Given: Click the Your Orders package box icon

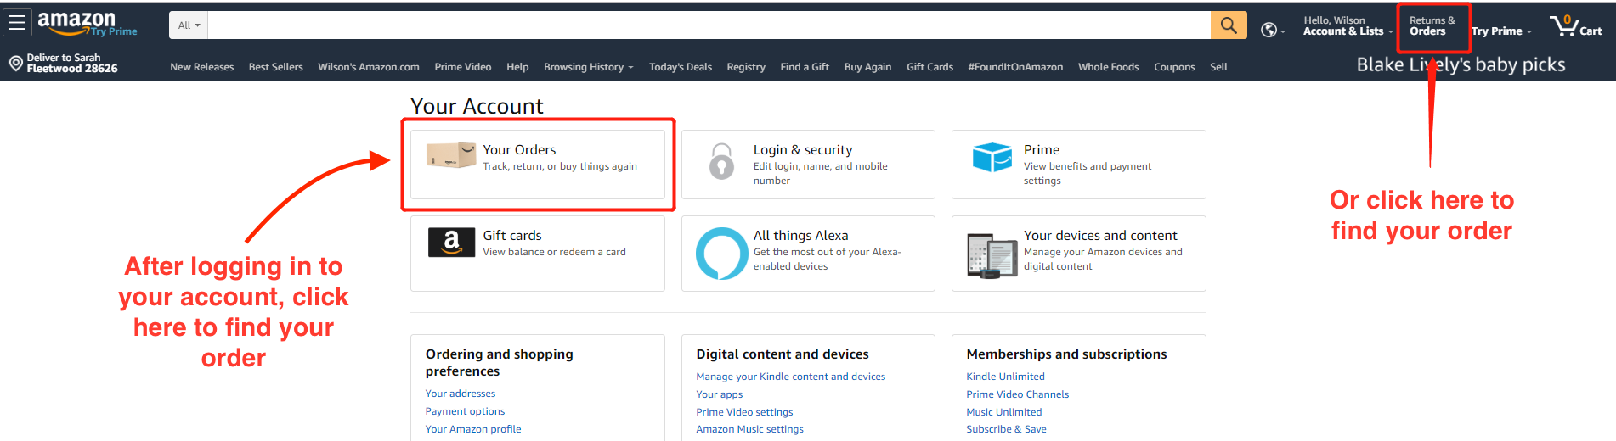Looking at the screenshot, I should click(451, 156).
